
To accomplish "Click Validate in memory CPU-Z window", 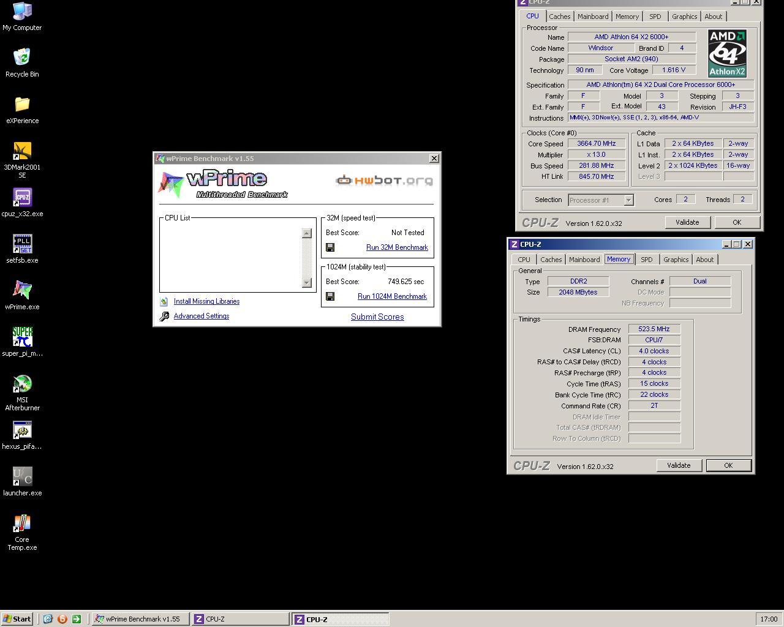I will (x=679, y=465).
